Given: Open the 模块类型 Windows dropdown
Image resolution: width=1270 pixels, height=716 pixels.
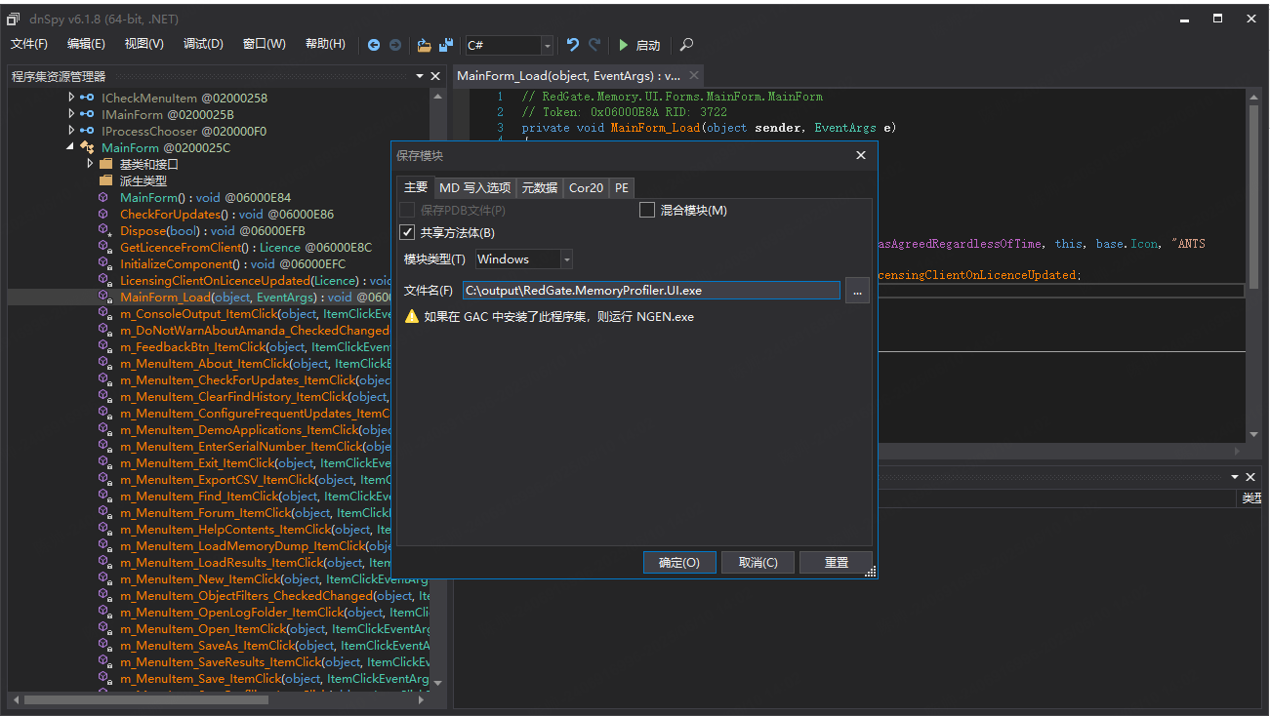Looking at the screenshot, I should [x=566, y=259].
